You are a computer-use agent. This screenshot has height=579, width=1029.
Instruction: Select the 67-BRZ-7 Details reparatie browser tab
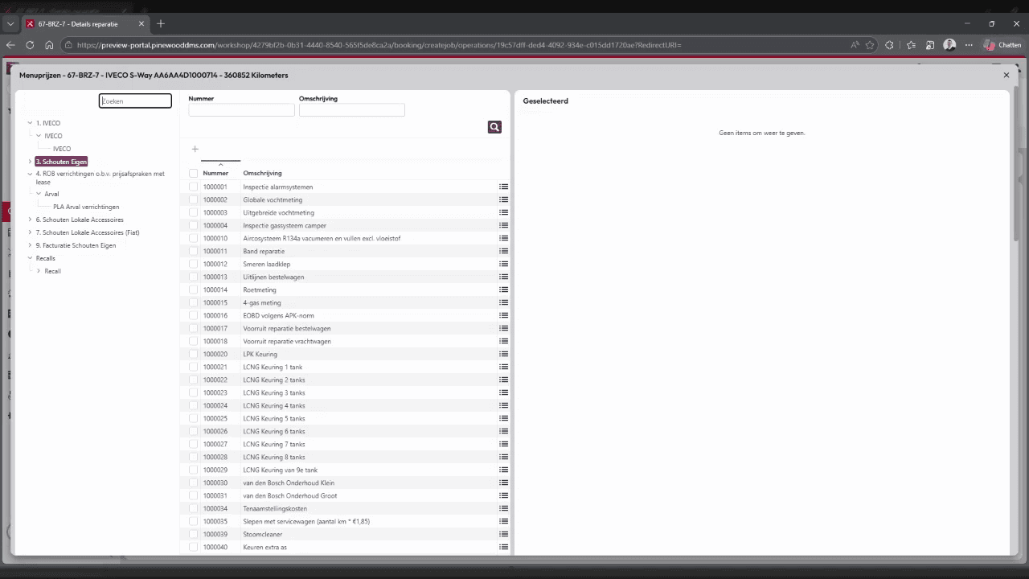point(84,24)
